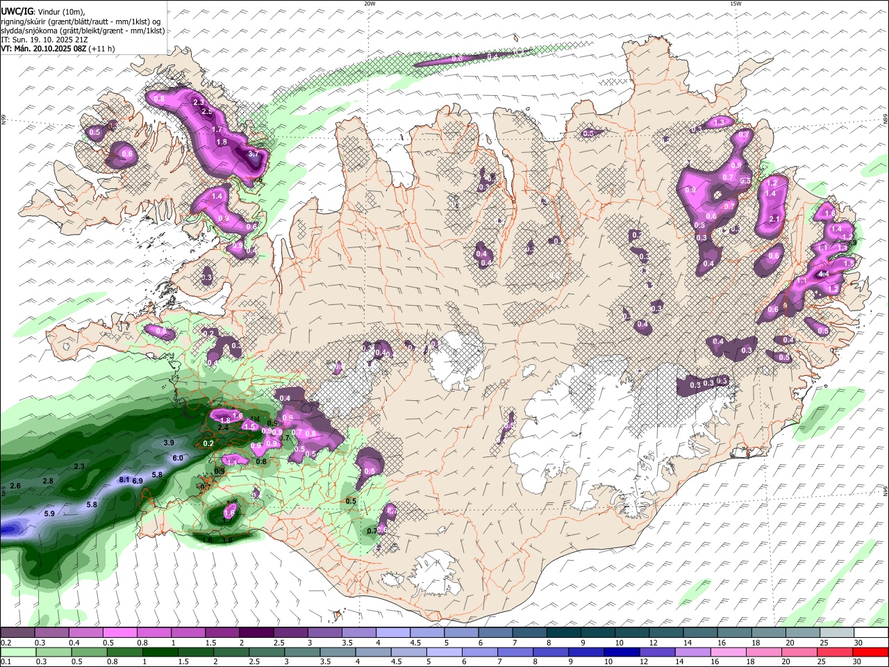This screenshot has width=889, height=667.
Task: Pick upper legend dark mauve 0.2–0.3 swatch
Action: [17, 633]
